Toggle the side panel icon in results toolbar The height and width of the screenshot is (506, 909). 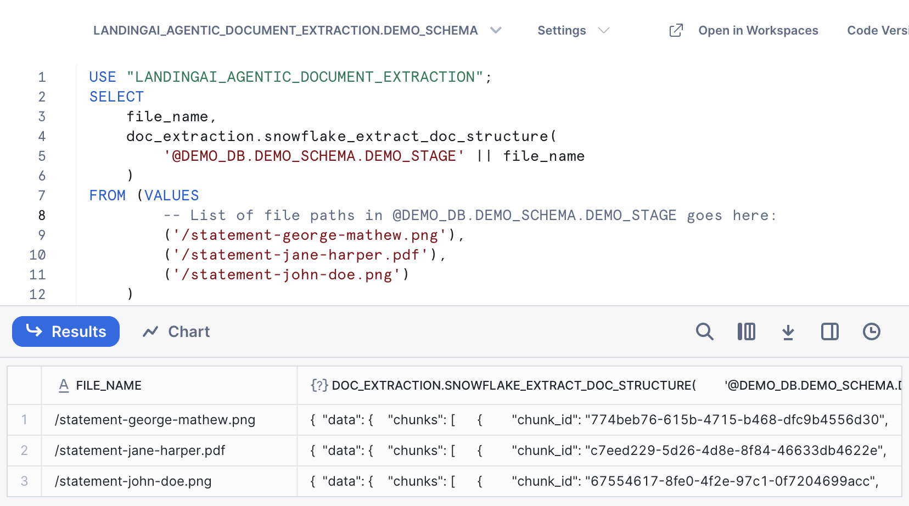coord(830,331)
